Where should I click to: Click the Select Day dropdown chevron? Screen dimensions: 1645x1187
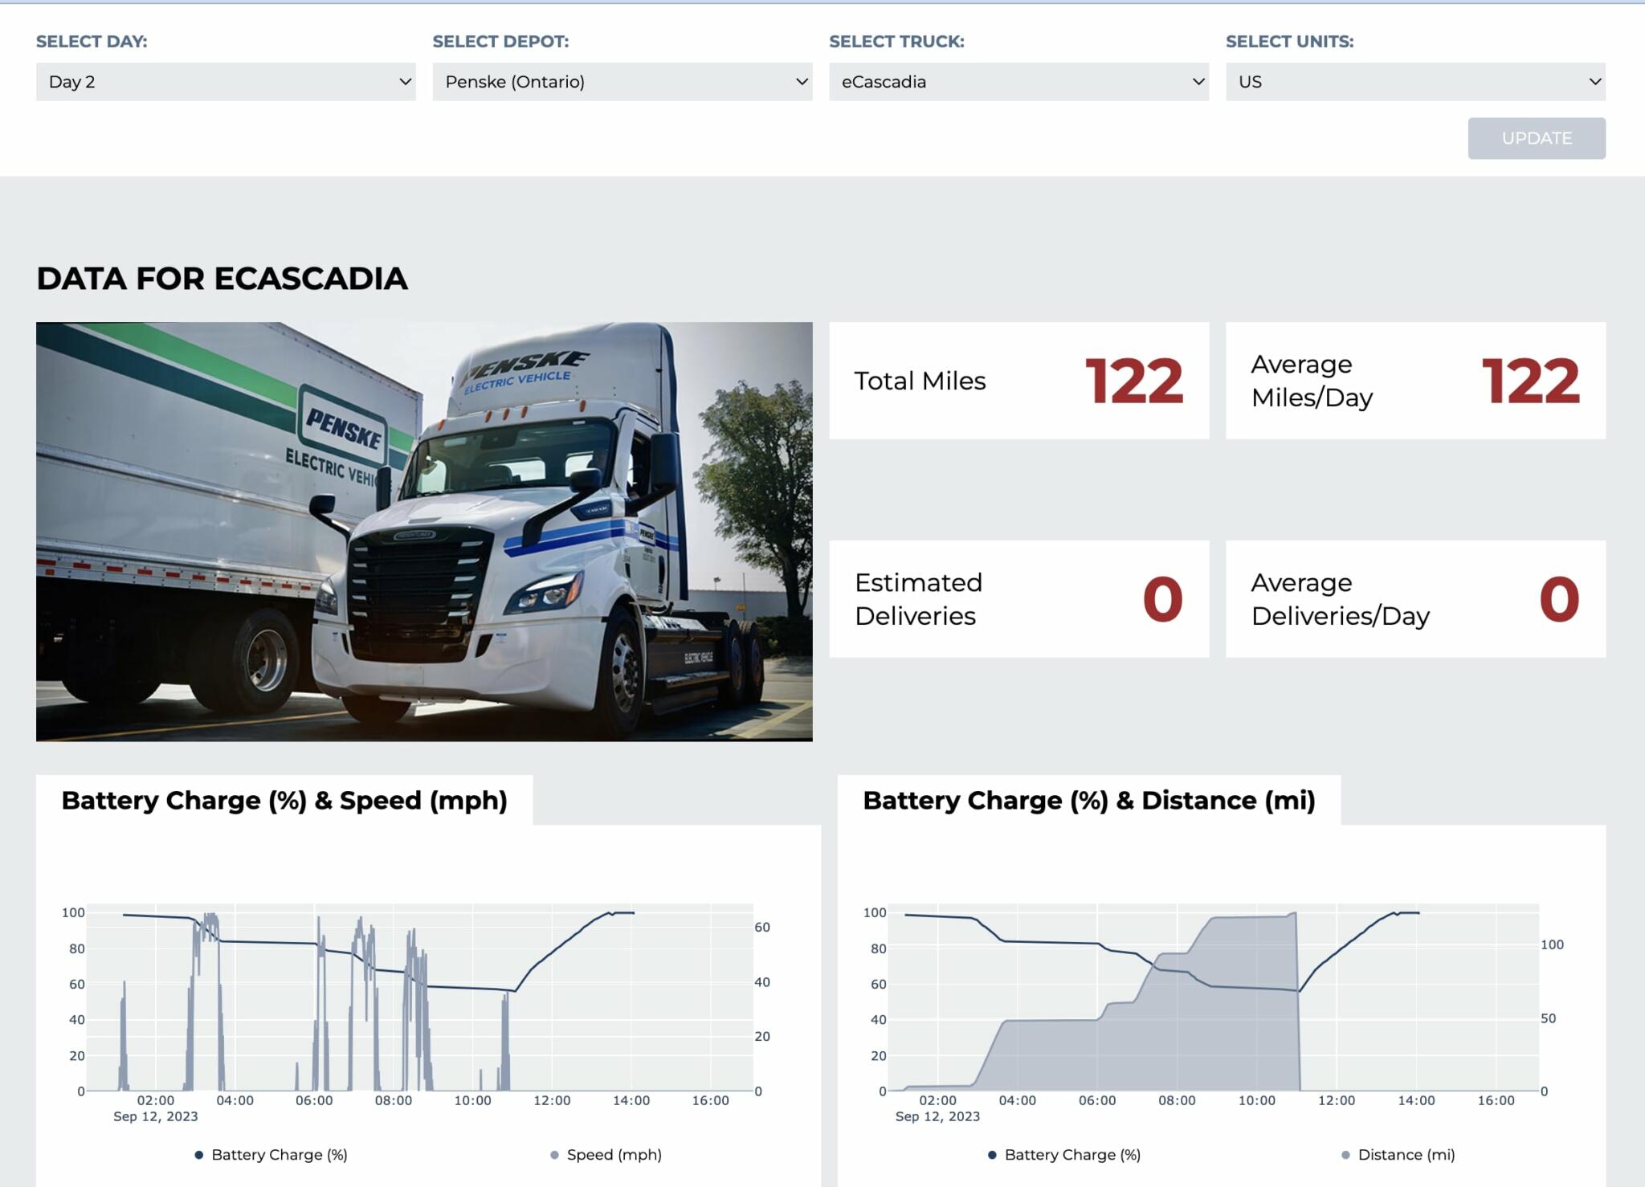tap(406, 81)
